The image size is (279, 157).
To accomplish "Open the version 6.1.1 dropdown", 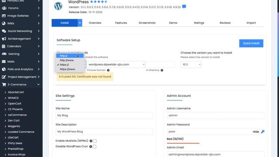I will coord(191,65).
